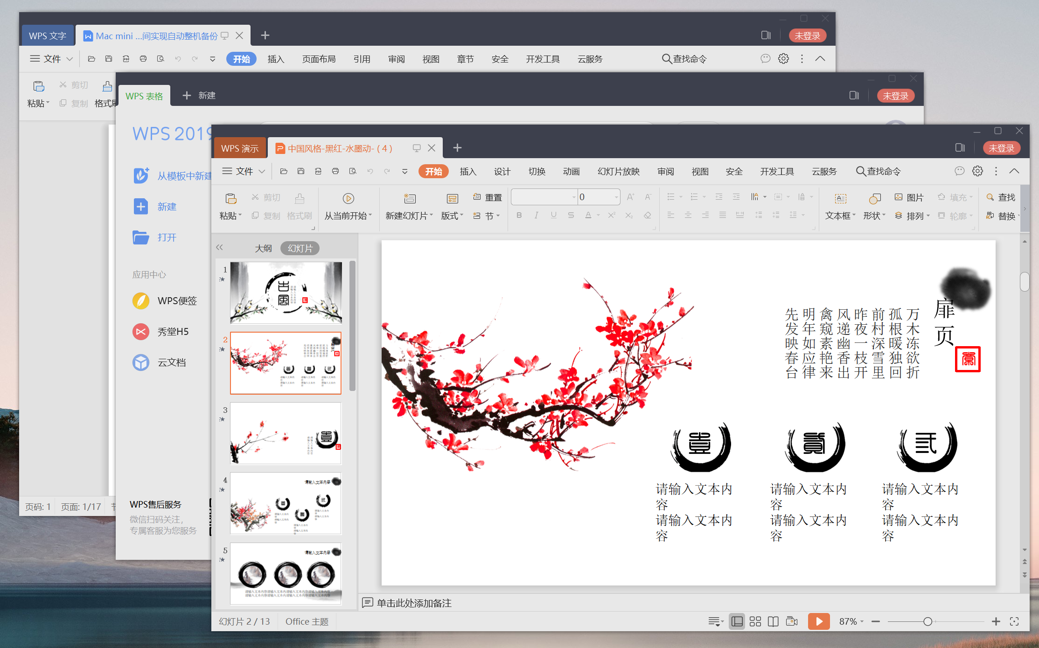The height and width of the screenshot is (648, 1039).
Task: Click the red Not Logged In button
Action: point(1001,148)
